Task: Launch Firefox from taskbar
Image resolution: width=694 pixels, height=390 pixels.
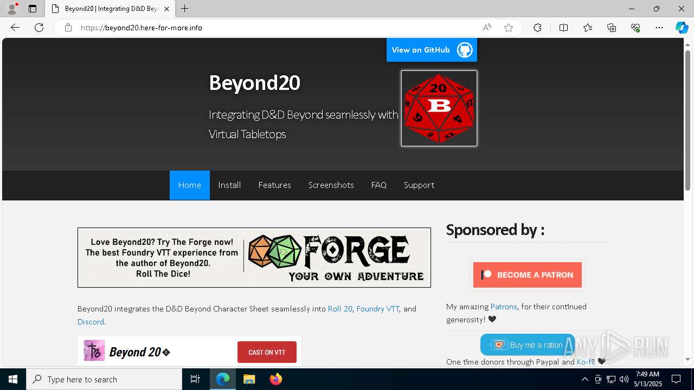Action: coord(276,379)
